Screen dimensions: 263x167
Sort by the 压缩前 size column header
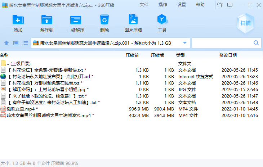point(132,55)
